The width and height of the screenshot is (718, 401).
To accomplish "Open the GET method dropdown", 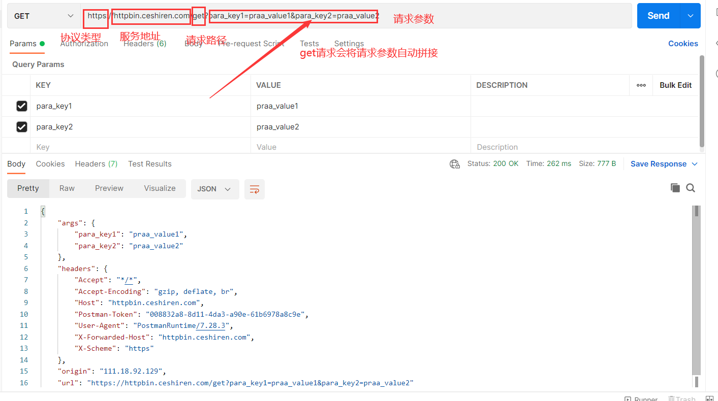I will click(44, 16).
